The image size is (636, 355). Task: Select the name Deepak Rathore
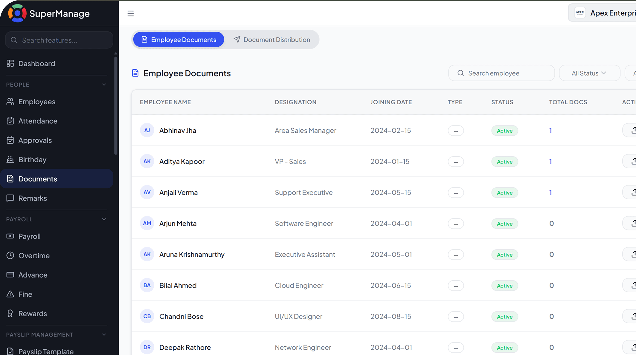[x=185, y=347]
